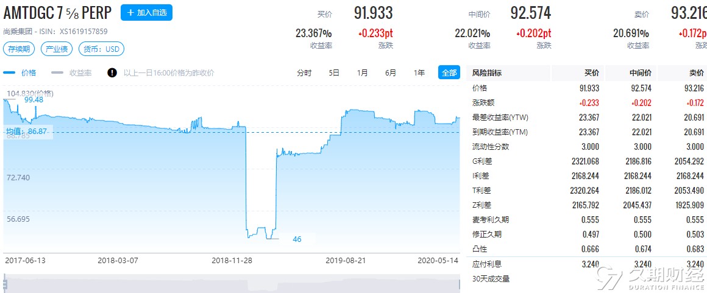Click the 存续期 tag

[19, 49]
